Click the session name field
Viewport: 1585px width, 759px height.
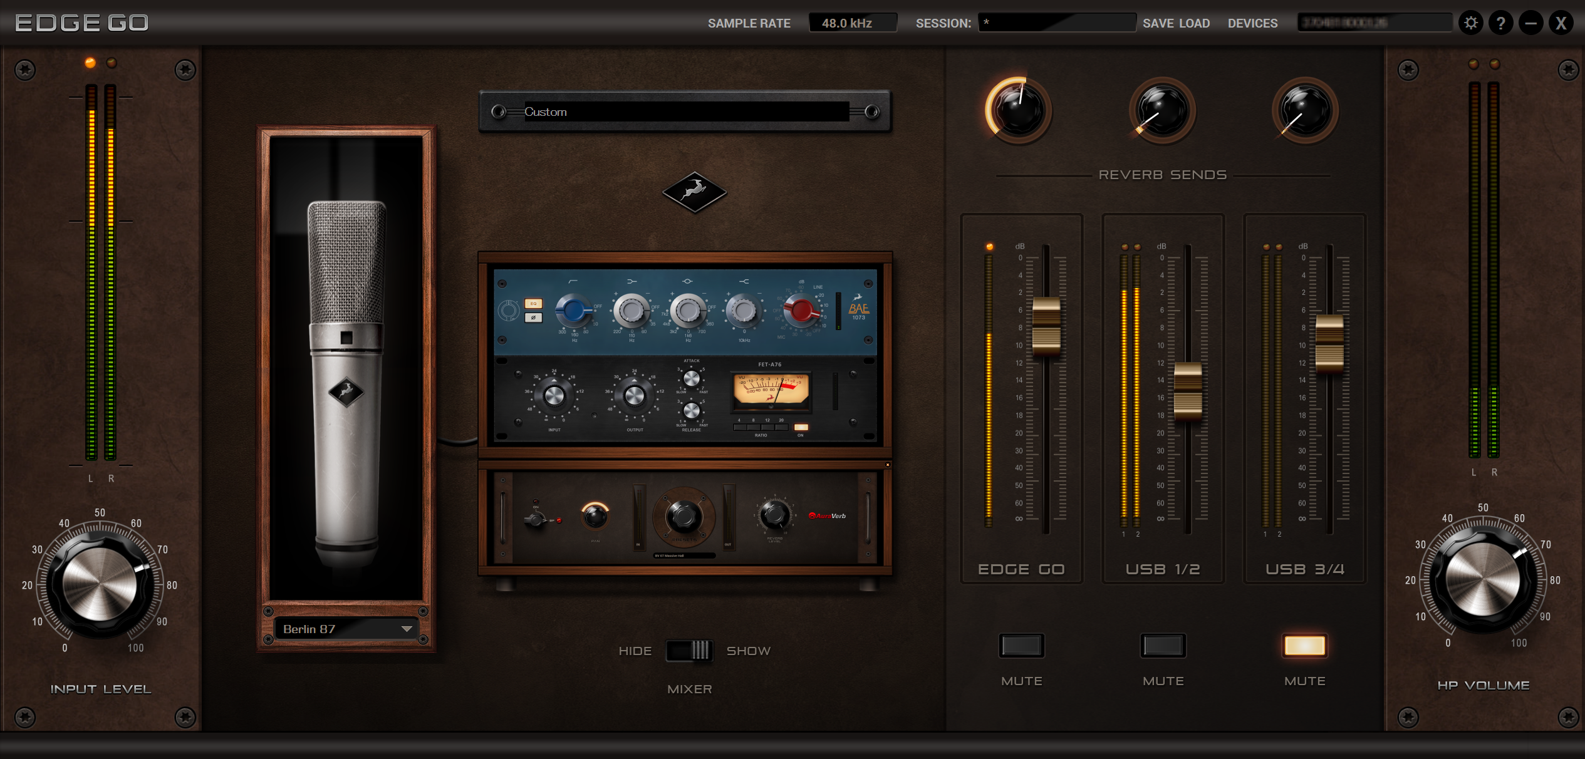pos(1057,23)
